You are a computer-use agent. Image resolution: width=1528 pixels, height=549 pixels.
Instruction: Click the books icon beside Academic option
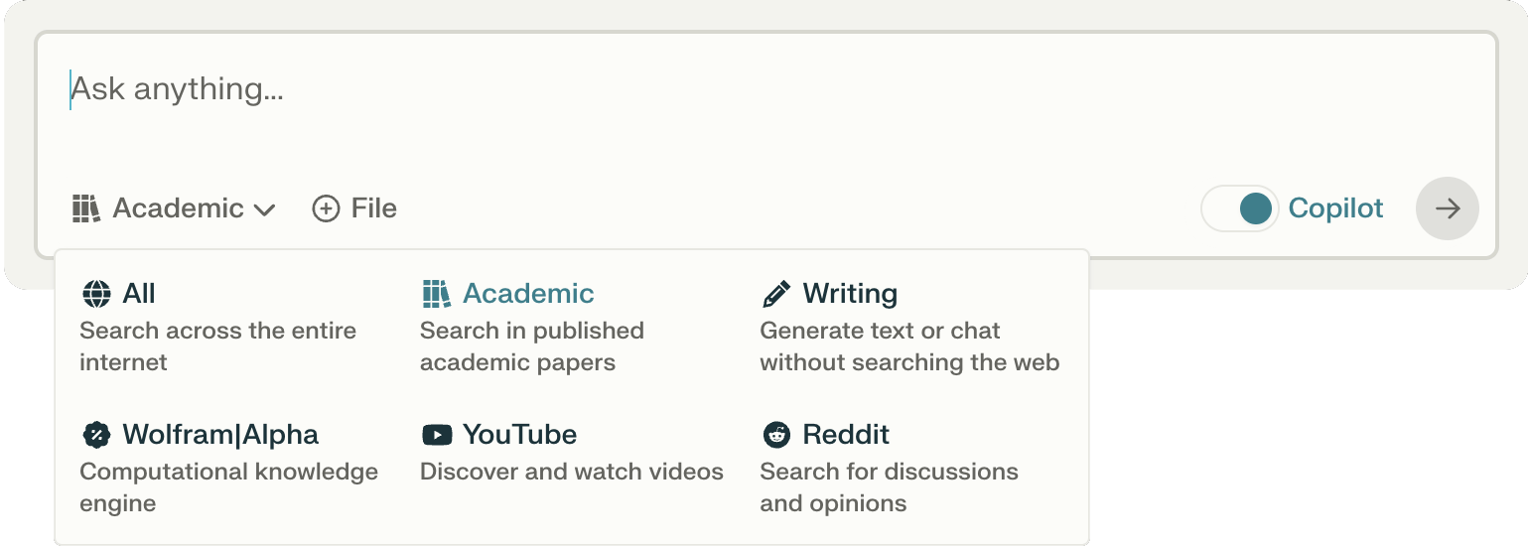point(436,294)
